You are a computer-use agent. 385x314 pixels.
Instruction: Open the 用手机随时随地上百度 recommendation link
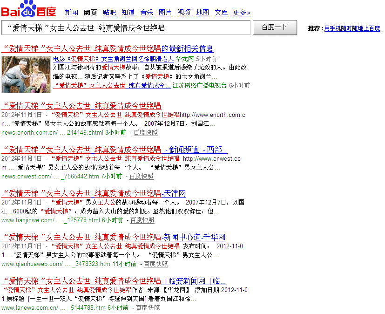tap(352, 28)
